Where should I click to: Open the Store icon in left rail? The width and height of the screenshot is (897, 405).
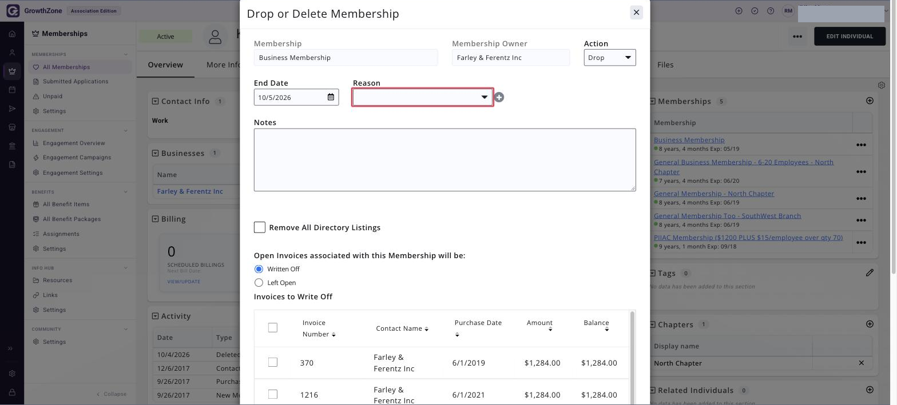click(12, 127)
